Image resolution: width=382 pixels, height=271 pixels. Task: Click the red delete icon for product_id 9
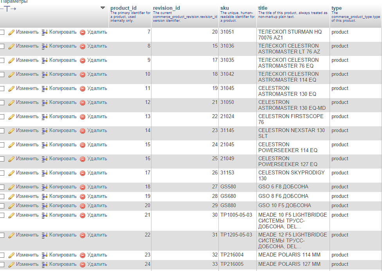coord(83,61)
